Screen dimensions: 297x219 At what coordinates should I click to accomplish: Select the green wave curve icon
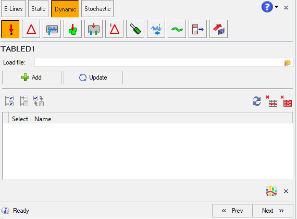[x=177, y=29]
